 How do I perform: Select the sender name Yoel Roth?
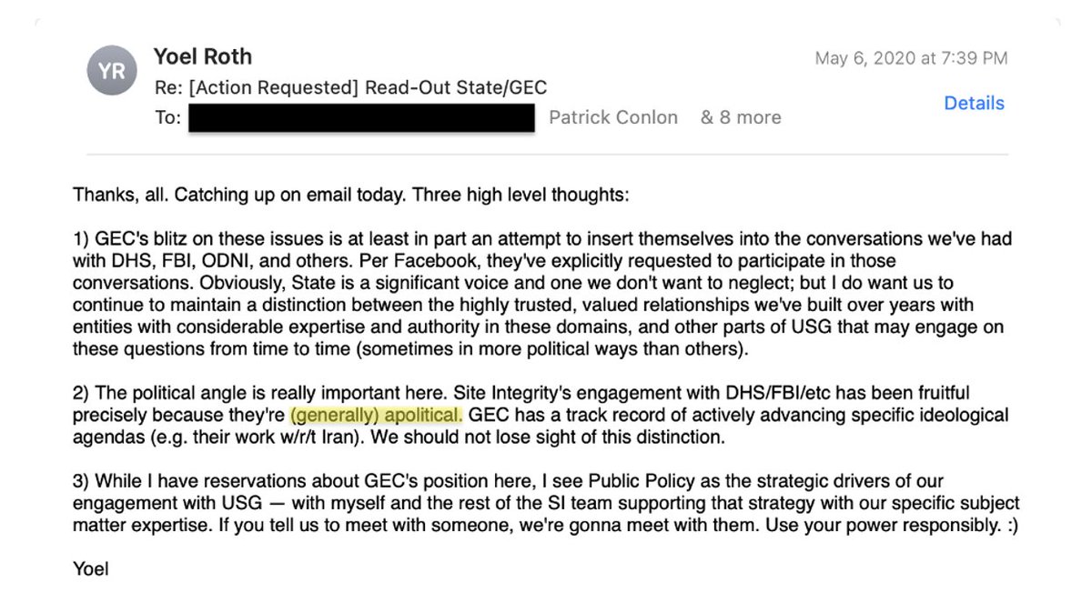pyautogui.click(x=203, y=56)
